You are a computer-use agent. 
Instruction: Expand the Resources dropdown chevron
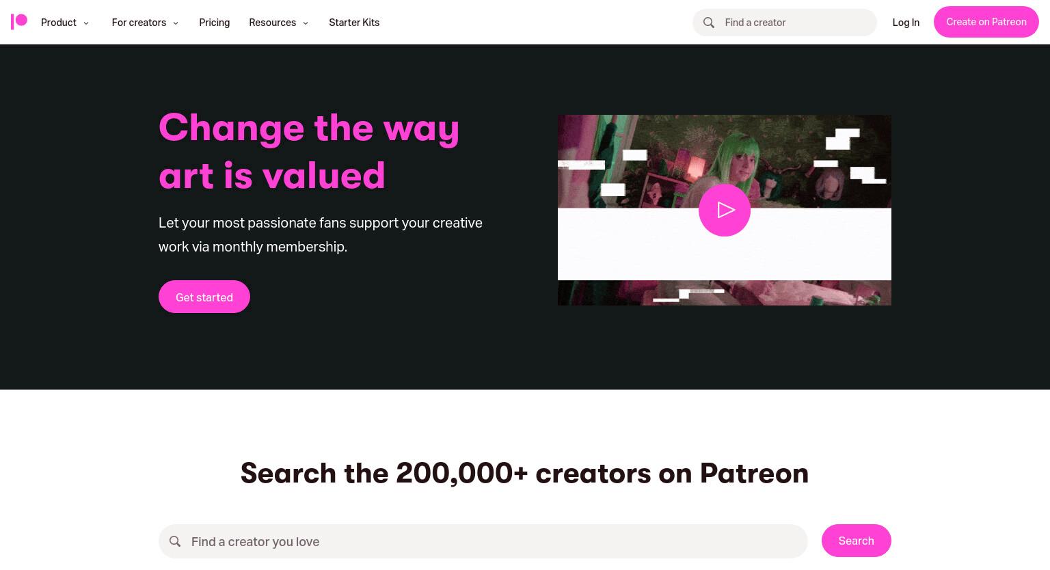click(306, 23)
